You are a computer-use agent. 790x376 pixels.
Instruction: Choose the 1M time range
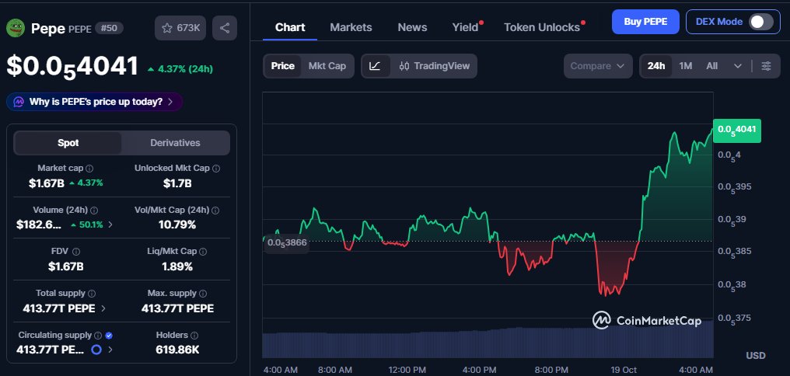click(685, 66)
